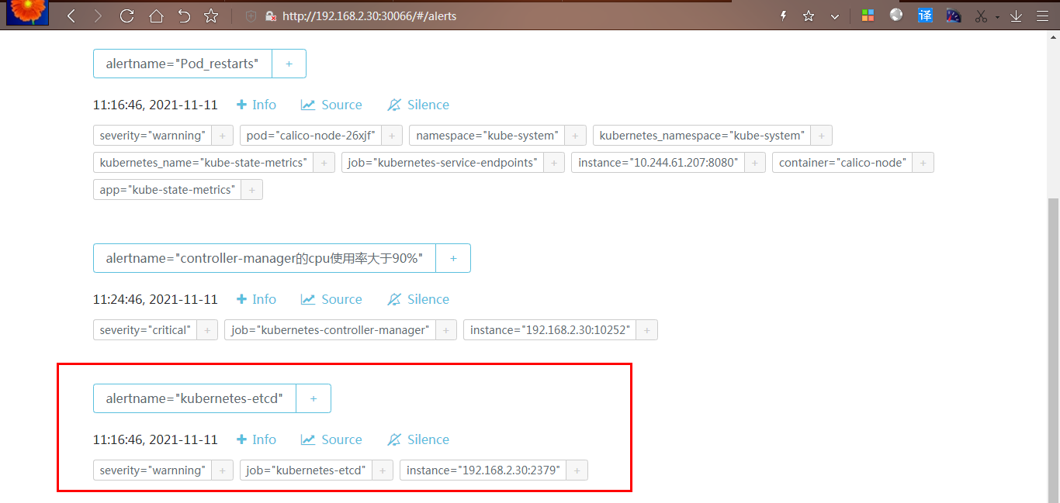Click the picture extension icon beside translate
The image size is (1060, 503).
[x=954, y=15]
